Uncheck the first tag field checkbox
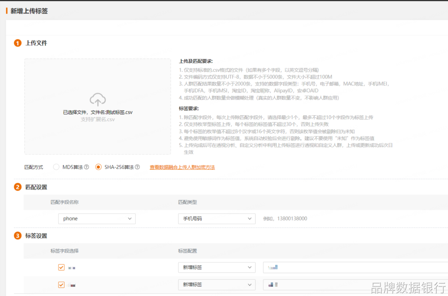This screenshot has width=448, height=296. pyautogui.click(x=61, y=267)
